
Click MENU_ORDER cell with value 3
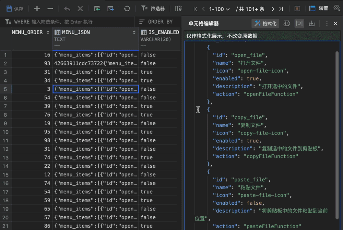click(x=32, y=89)
